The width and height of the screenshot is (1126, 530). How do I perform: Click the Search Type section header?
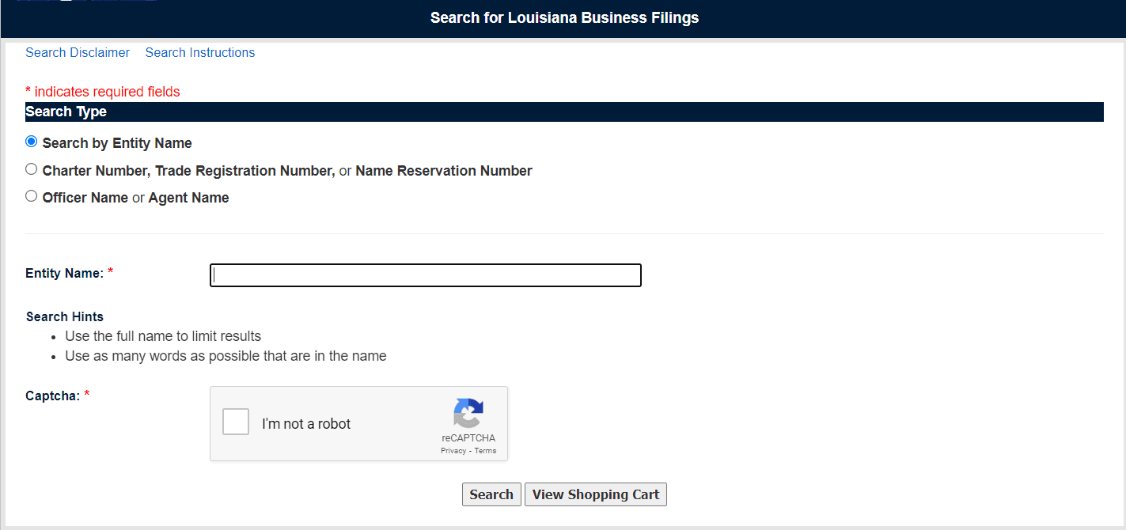tap(66, 112)
